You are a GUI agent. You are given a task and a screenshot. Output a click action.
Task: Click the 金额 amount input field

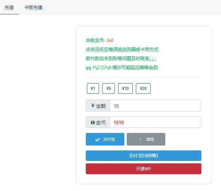(x=155, y=106)
